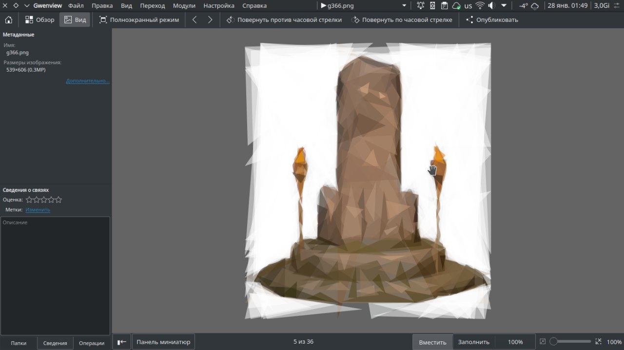This screenshot has height=350, width=624.
Task: Set zoom with the 100% button
Action: click(x=515, y=342)
